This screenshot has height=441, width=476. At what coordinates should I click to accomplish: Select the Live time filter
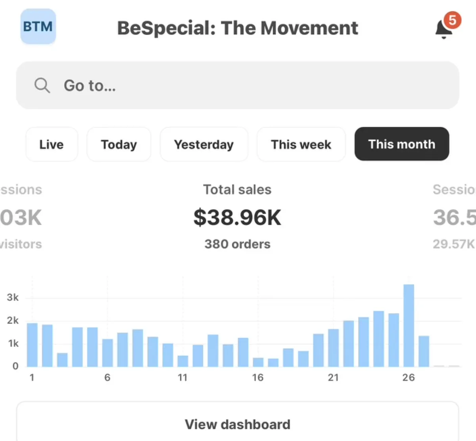click(52, 144)
